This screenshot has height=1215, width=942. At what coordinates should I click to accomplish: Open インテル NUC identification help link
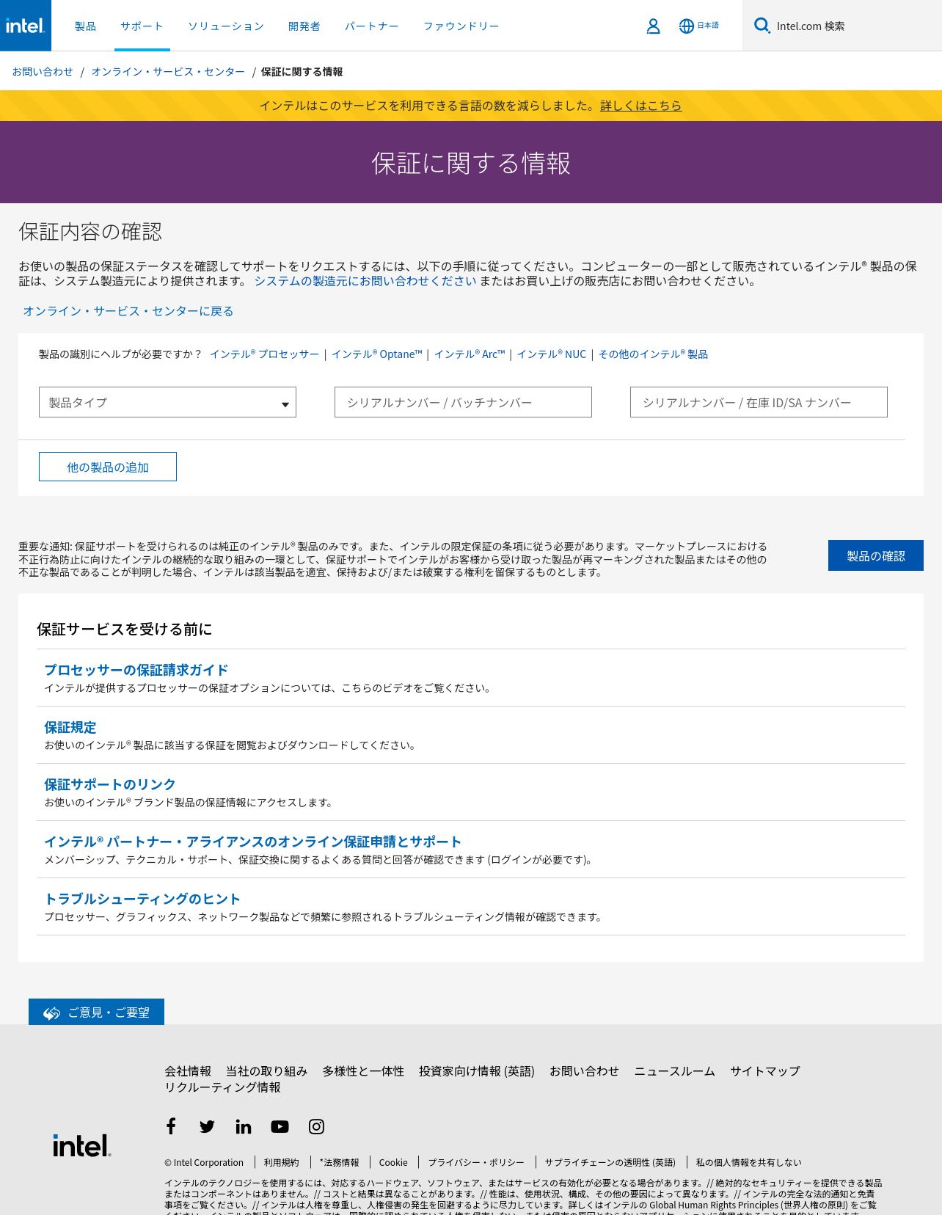click(552, 354)
